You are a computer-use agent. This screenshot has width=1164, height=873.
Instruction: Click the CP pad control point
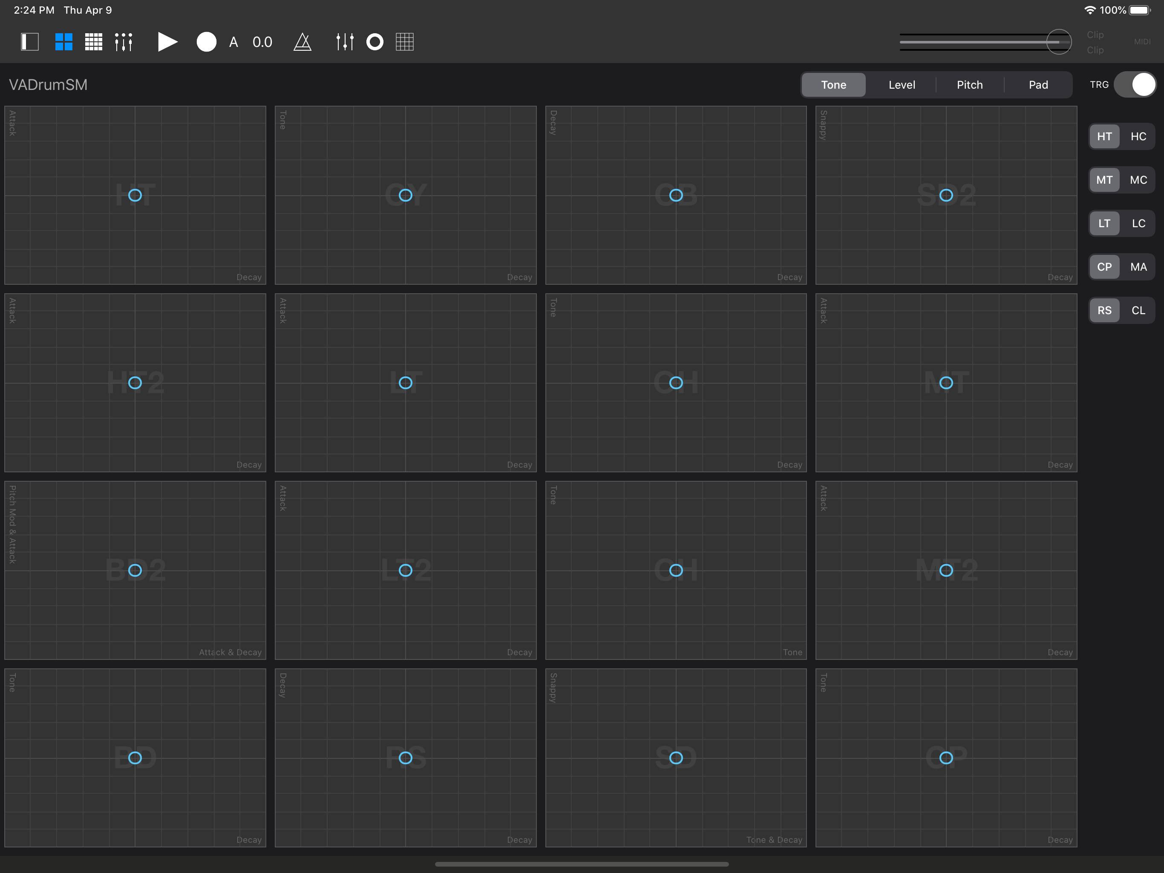point(946,757)
